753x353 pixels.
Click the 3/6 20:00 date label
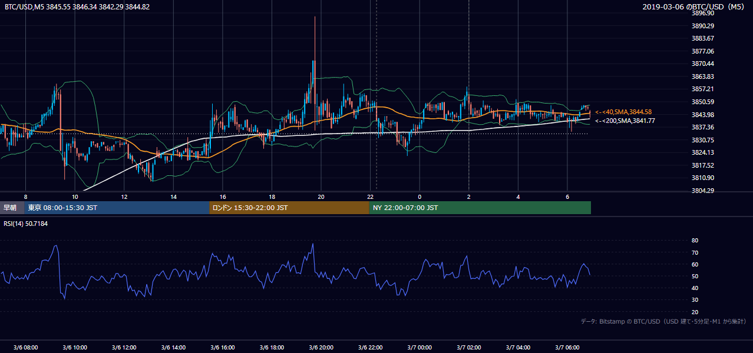321,348
